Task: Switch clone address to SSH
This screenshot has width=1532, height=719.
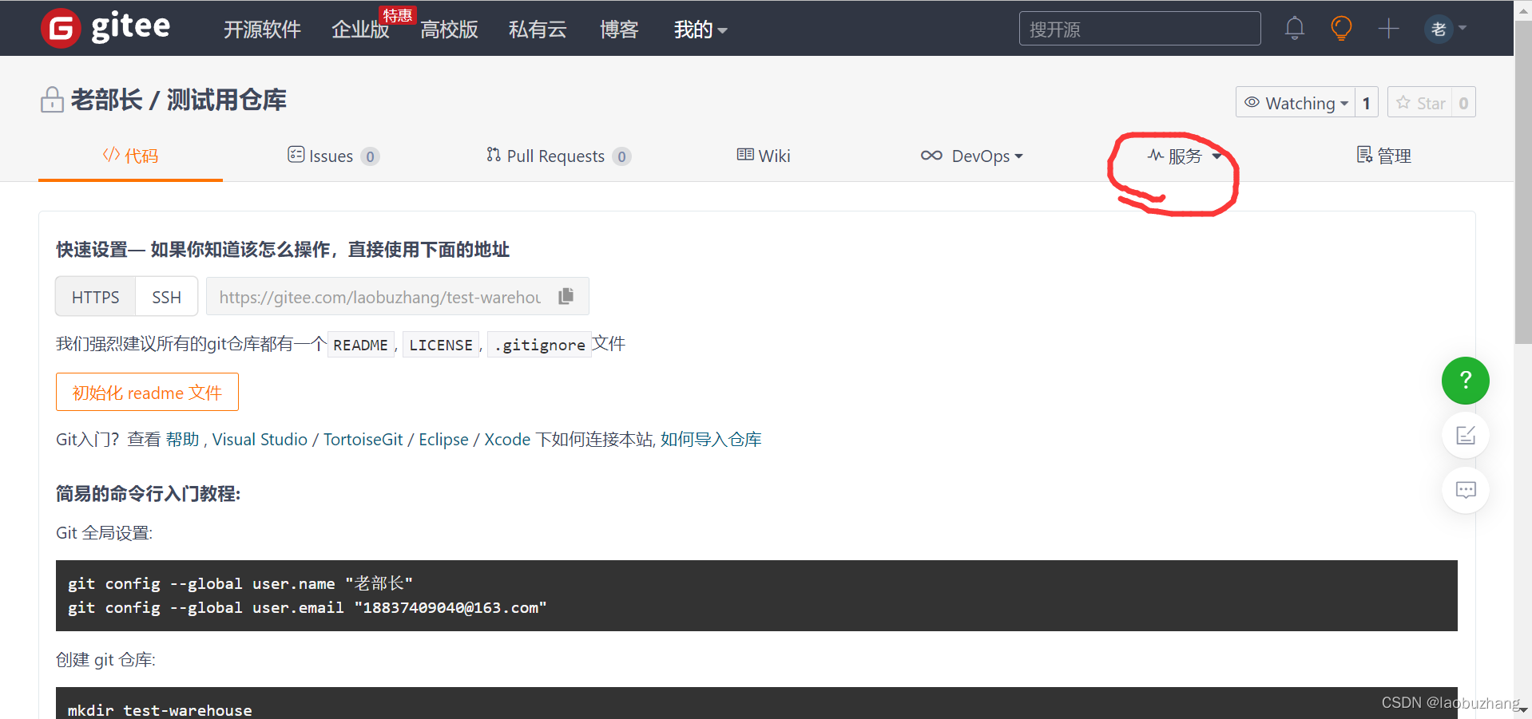Action: pyautogui.click(x=166, y=297)
